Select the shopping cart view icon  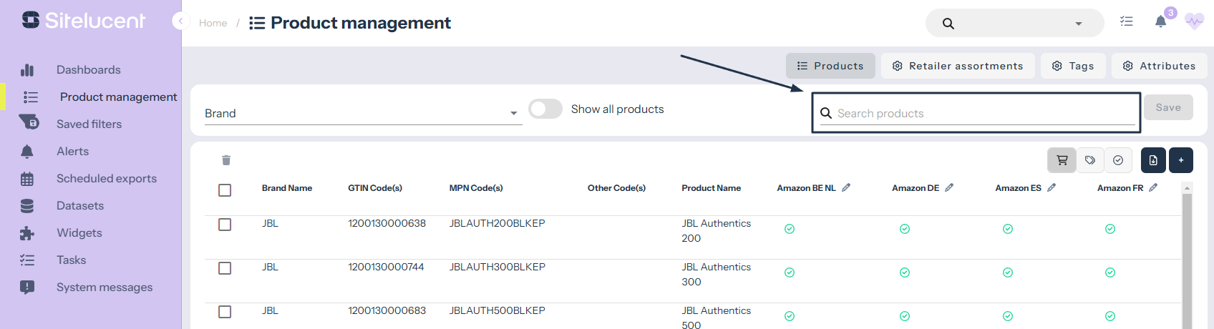click(x=1062, y=160)
